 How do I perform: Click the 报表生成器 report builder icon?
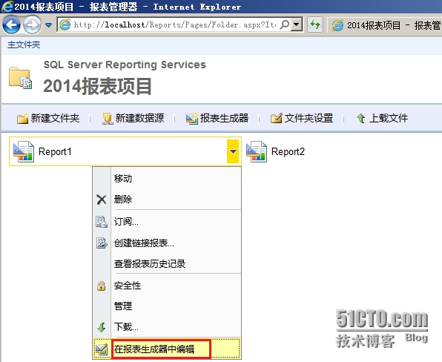click(x=192, y=119)
